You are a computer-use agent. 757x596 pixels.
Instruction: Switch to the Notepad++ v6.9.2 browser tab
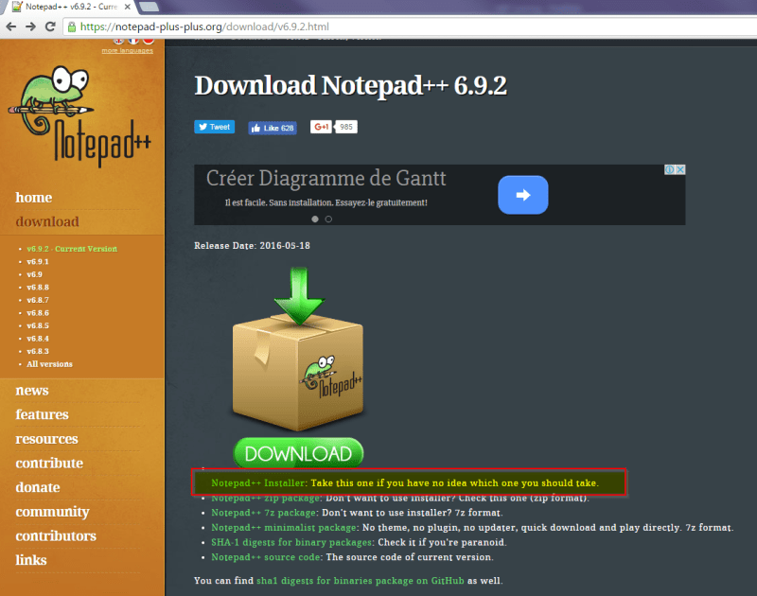[x=66, y=8]
